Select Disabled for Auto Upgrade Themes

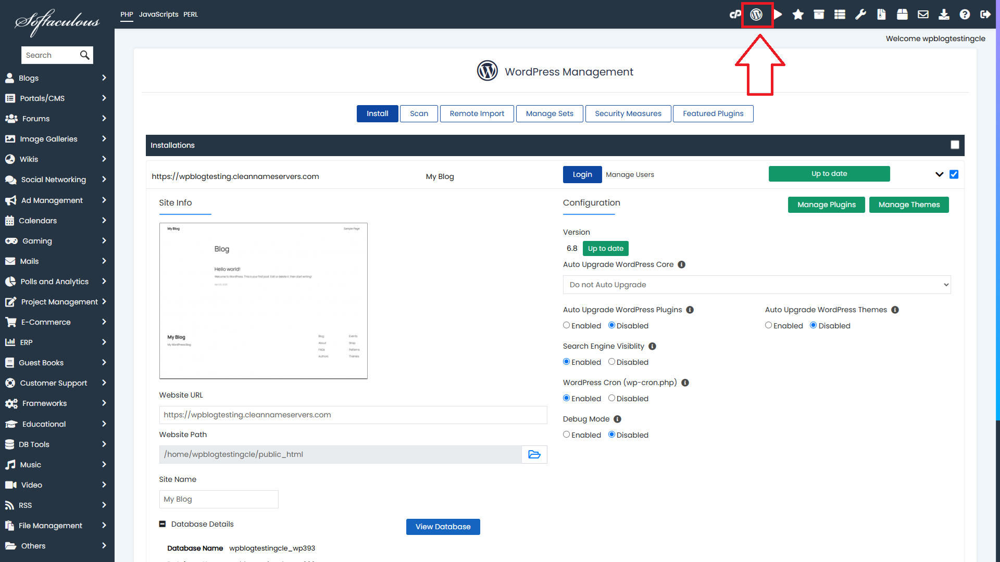click(x=813, y=325)
